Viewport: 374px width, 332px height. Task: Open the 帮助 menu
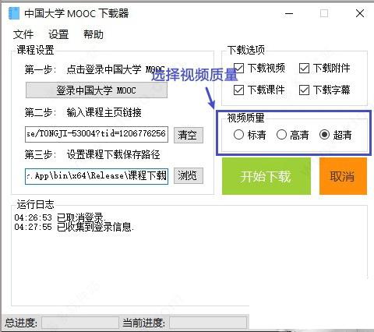coord(93,34)
